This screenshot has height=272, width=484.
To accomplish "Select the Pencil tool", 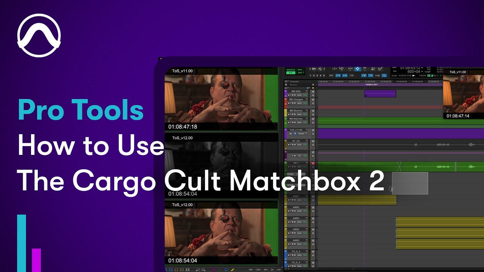I will pos(380,69).
